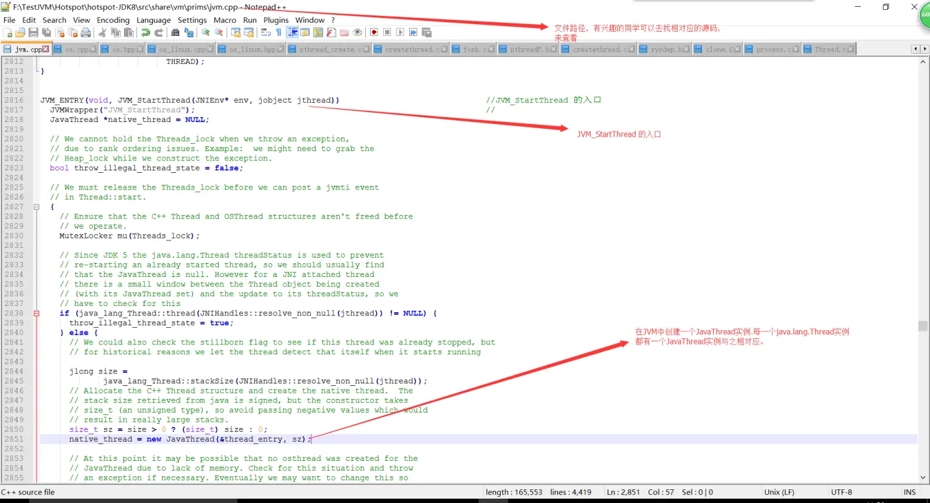Click the Paste toolbar icon
Screen dimensions: 930x503
click(x=129, y=32)
